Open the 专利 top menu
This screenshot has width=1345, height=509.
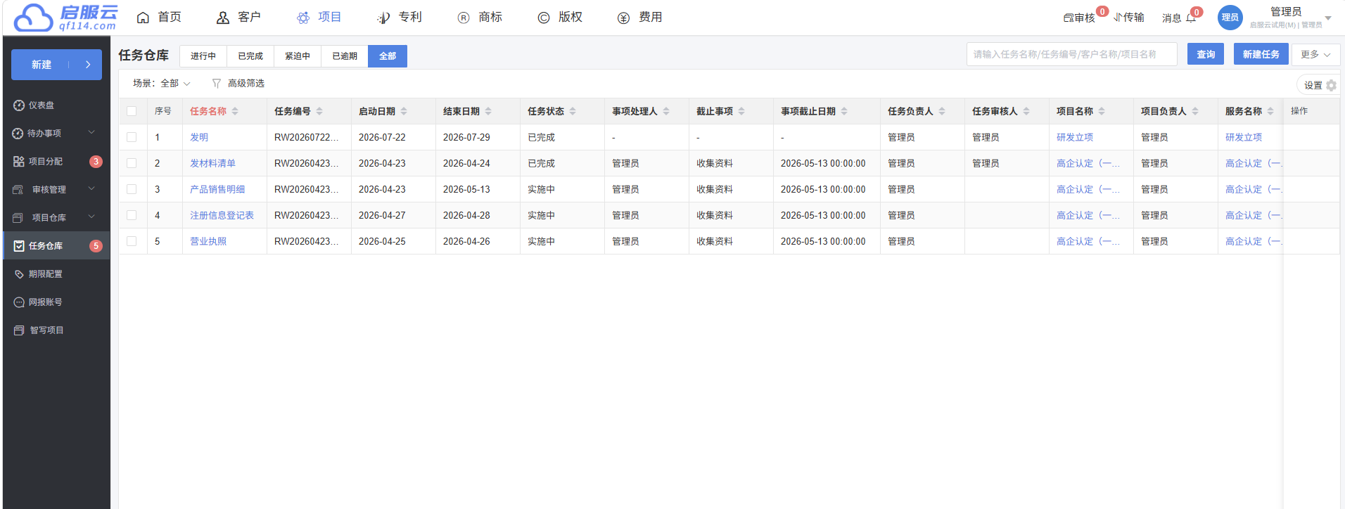(x=400, y=18)
